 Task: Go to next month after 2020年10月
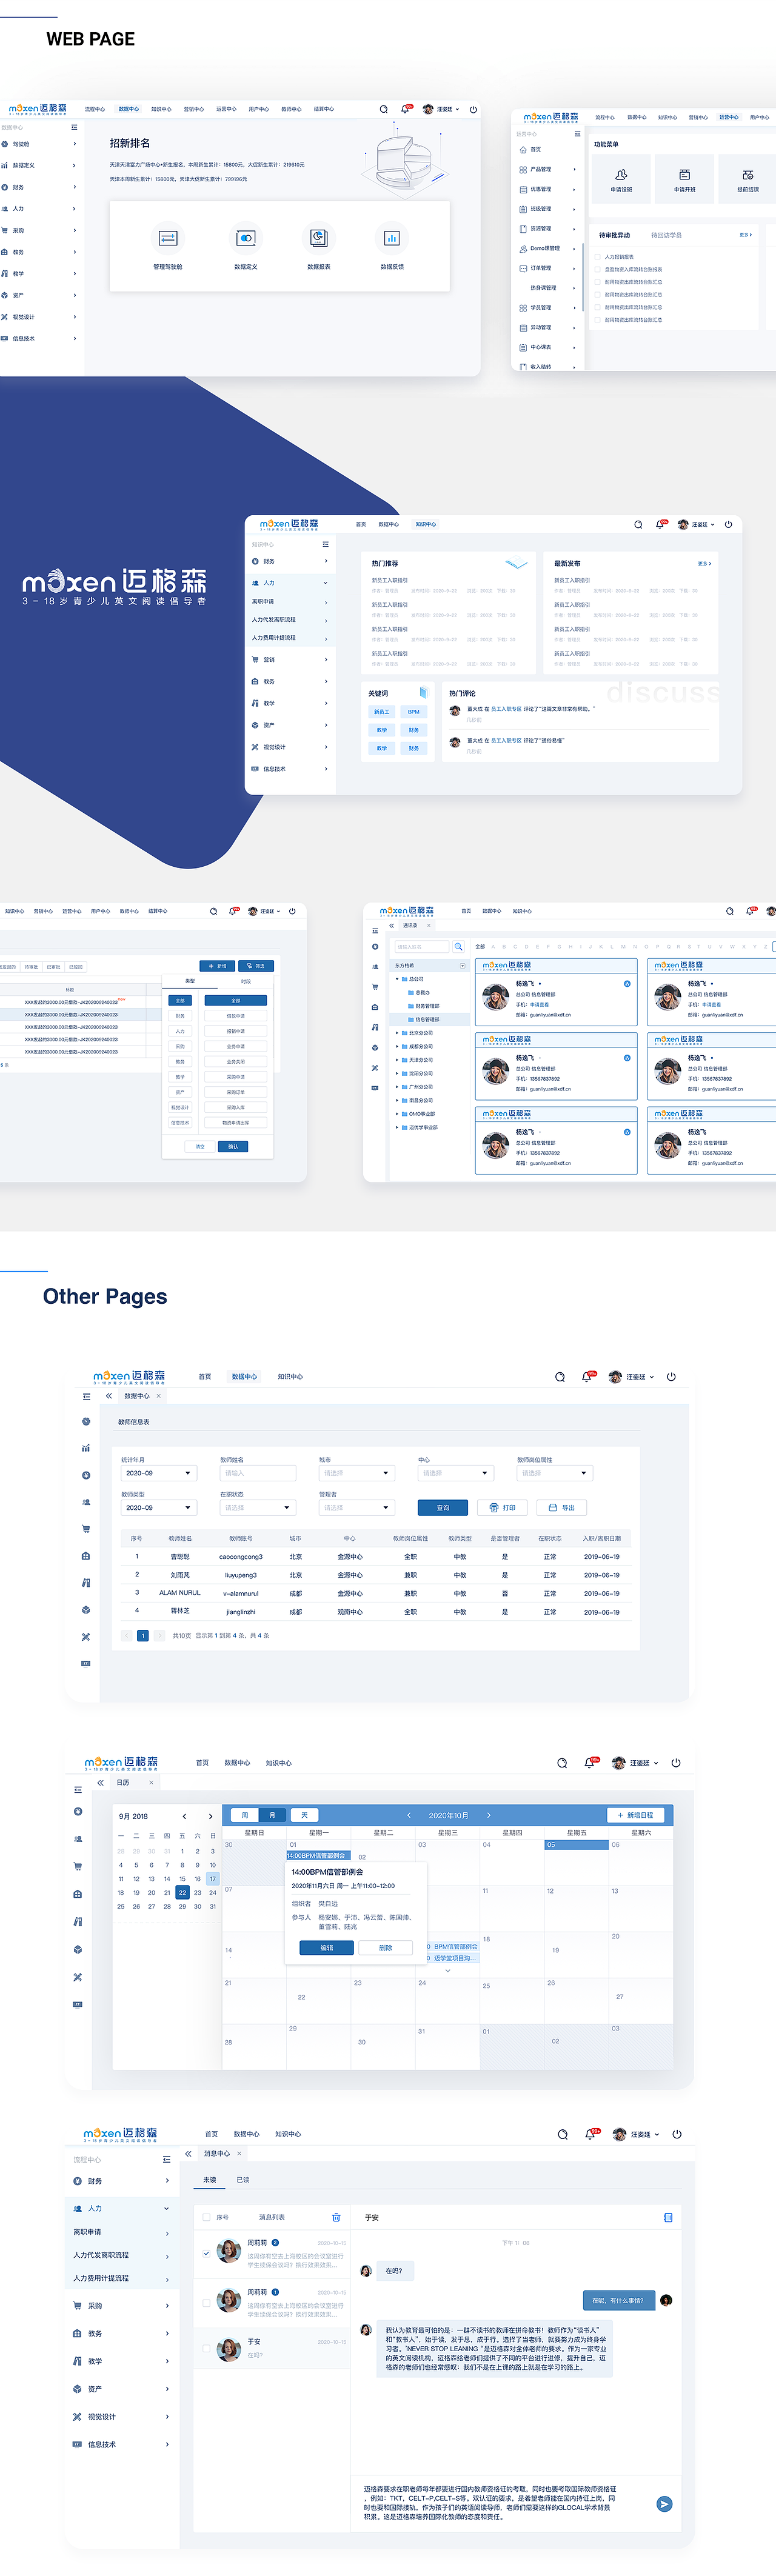(x=488, y=1815)
